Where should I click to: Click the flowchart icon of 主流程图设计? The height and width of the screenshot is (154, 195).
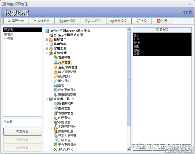coord(56,127)
